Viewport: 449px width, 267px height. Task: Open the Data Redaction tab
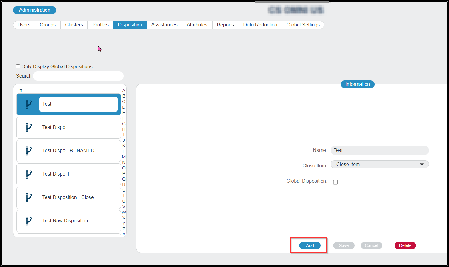pyautogui.click(x=260, y=25)
